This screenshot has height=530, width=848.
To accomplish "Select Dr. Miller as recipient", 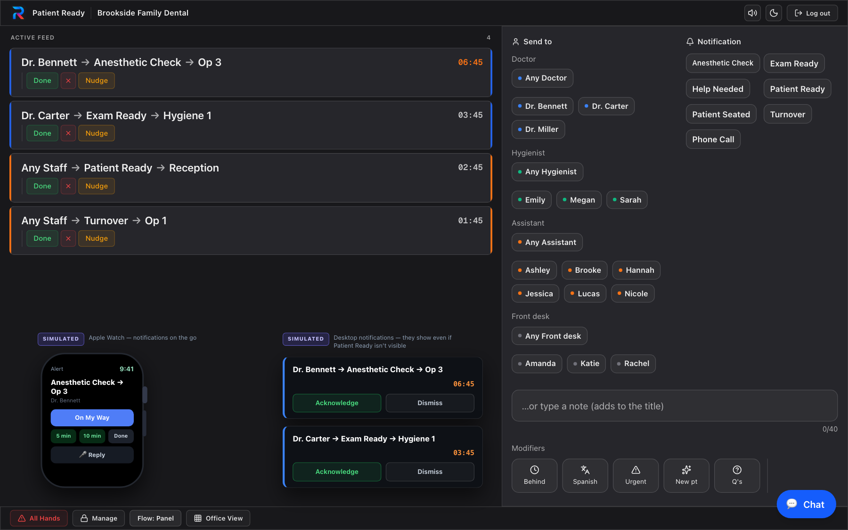I will pos(538,130).
